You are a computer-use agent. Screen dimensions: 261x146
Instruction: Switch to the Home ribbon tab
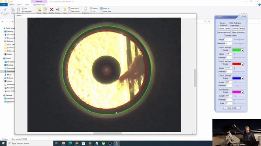click(x=11, y=4)
